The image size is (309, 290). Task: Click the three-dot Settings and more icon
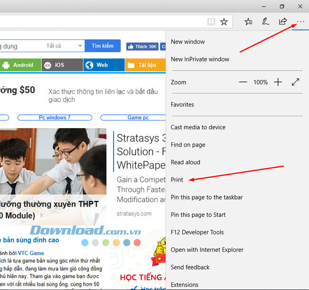click(x=300, y=21)
